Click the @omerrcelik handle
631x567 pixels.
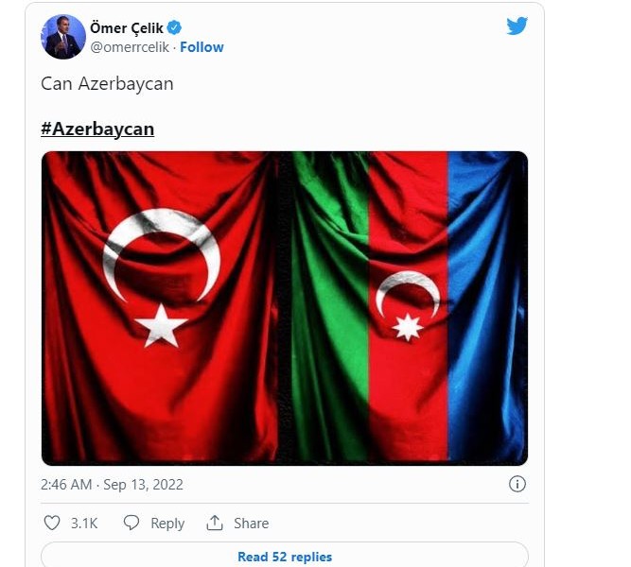[x=130, y=47]
